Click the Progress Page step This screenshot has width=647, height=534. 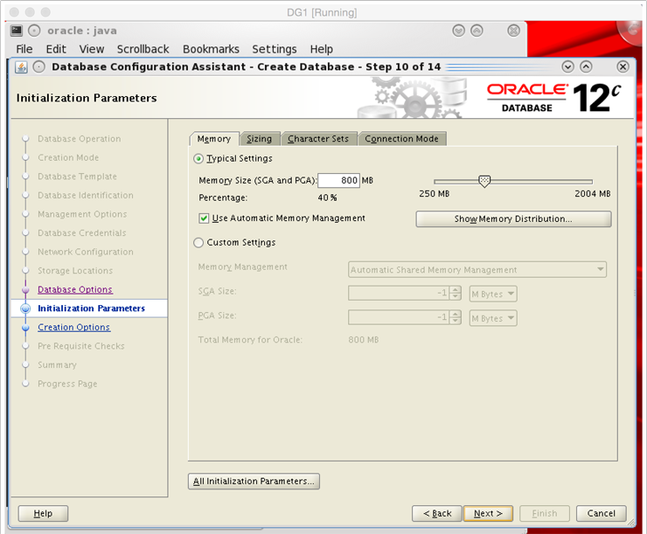point(67,384)
